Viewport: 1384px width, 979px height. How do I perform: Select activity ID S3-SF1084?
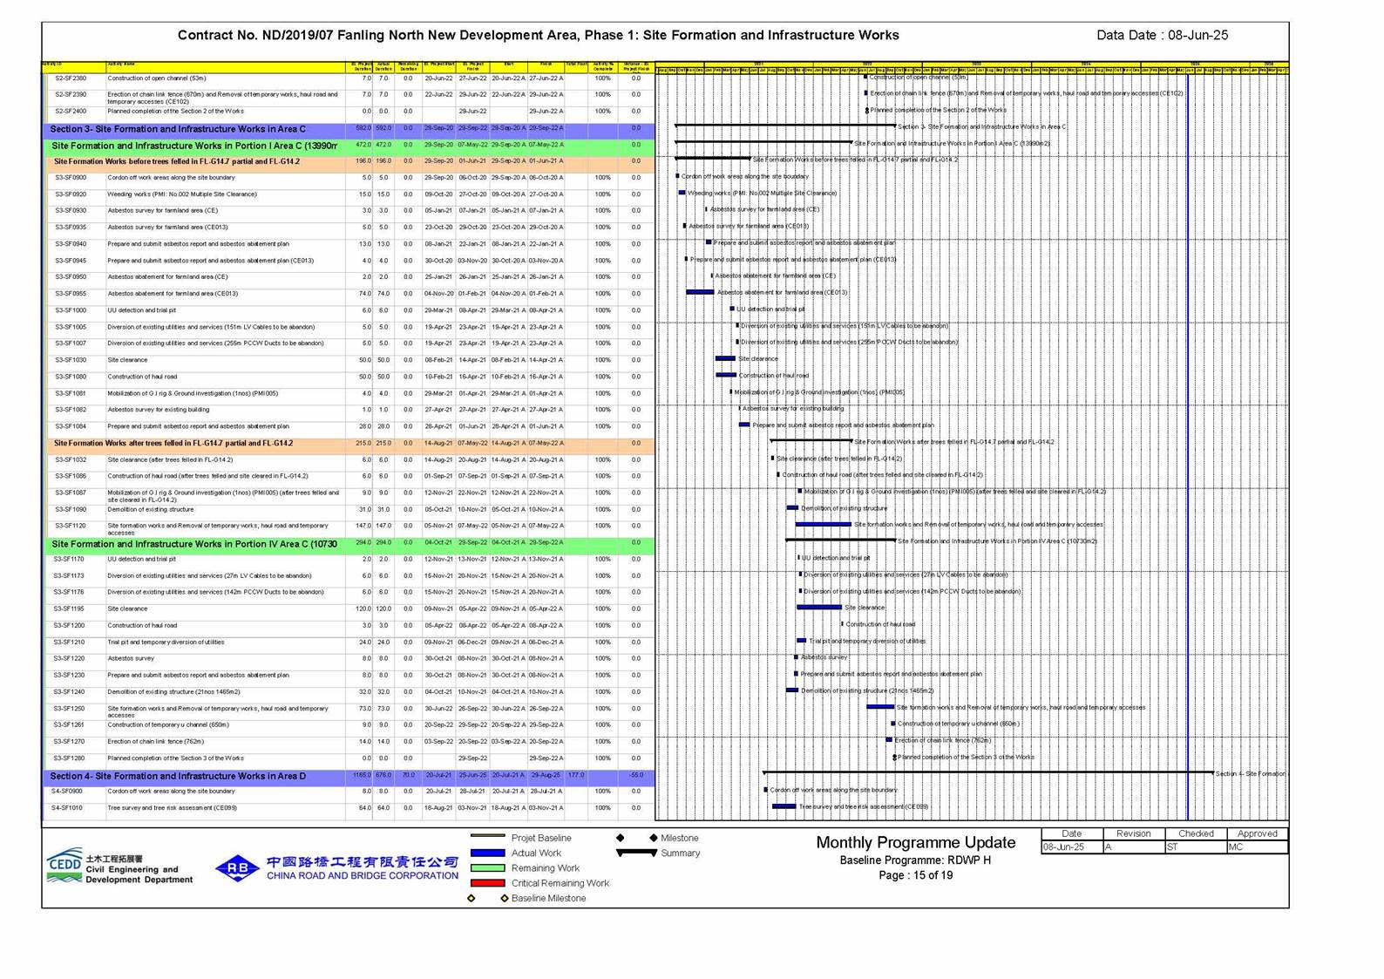71,426
